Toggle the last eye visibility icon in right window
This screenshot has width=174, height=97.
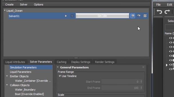(170, 69)
